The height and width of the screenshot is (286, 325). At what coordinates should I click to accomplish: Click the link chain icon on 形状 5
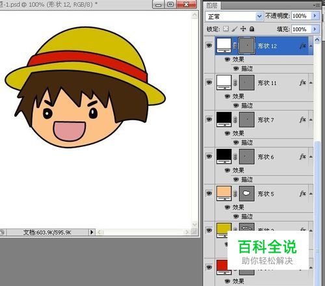point(235,194)
